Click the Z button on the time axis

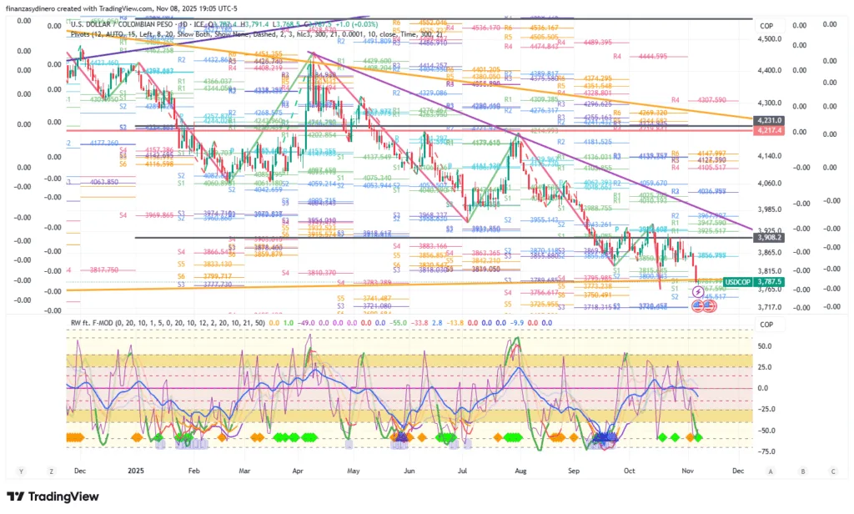pyautogui.click(x=52, y=471)
